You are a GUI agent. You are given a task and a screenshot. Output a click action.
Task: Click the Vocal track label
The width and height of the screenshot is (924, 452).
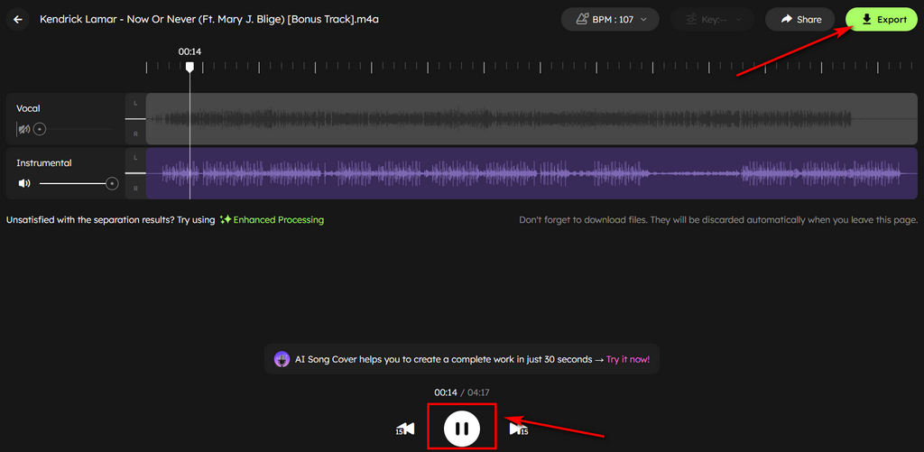[x=28, y=108]
